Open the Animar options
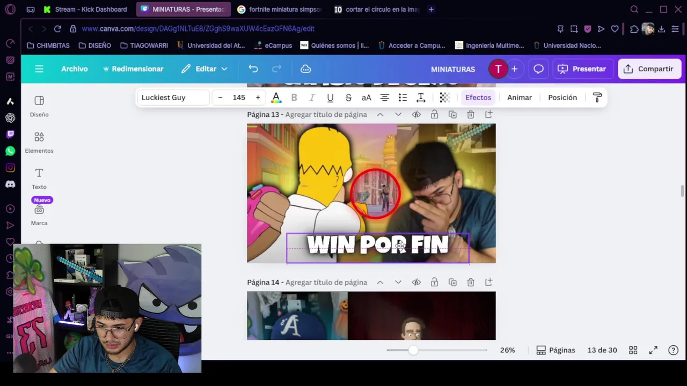This screenshot has width=687, height=386. pyautogui.click(x=520, y=98)
